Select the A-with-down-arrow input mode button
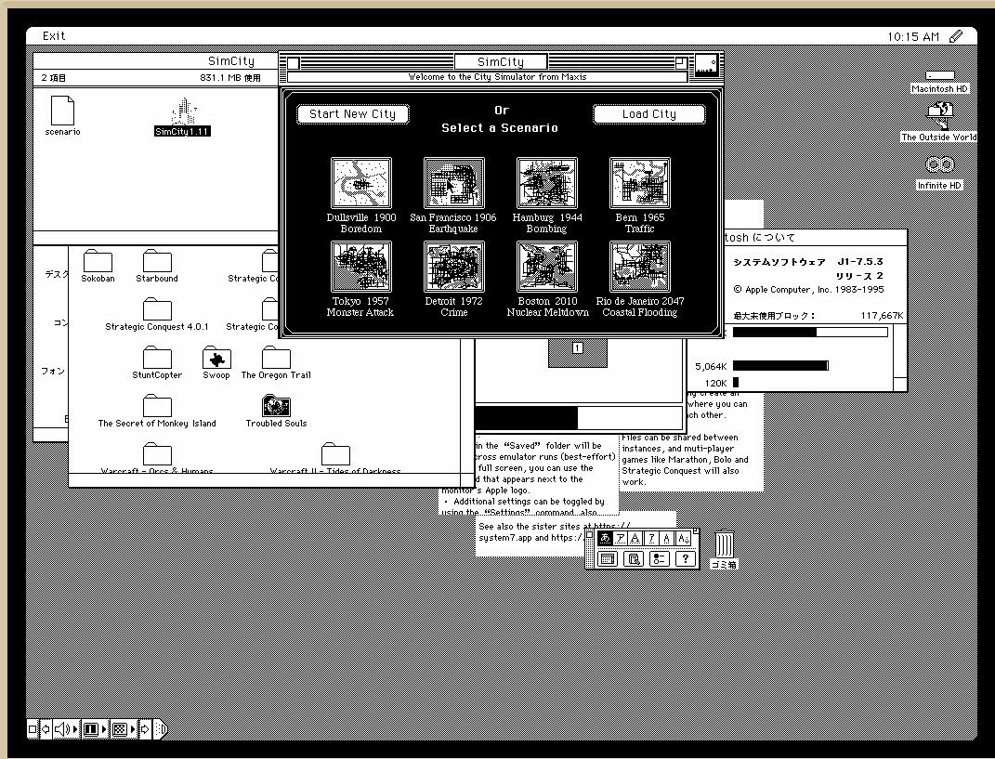Screen dimensions: 995x759 tap(683, 538)
